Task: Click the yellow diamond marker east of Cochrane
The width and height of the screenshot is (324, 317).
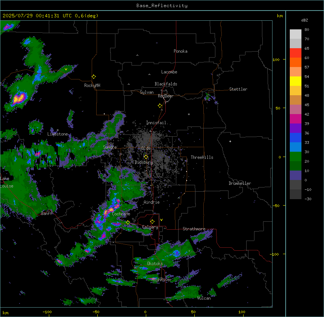Action: coord(128,223)
